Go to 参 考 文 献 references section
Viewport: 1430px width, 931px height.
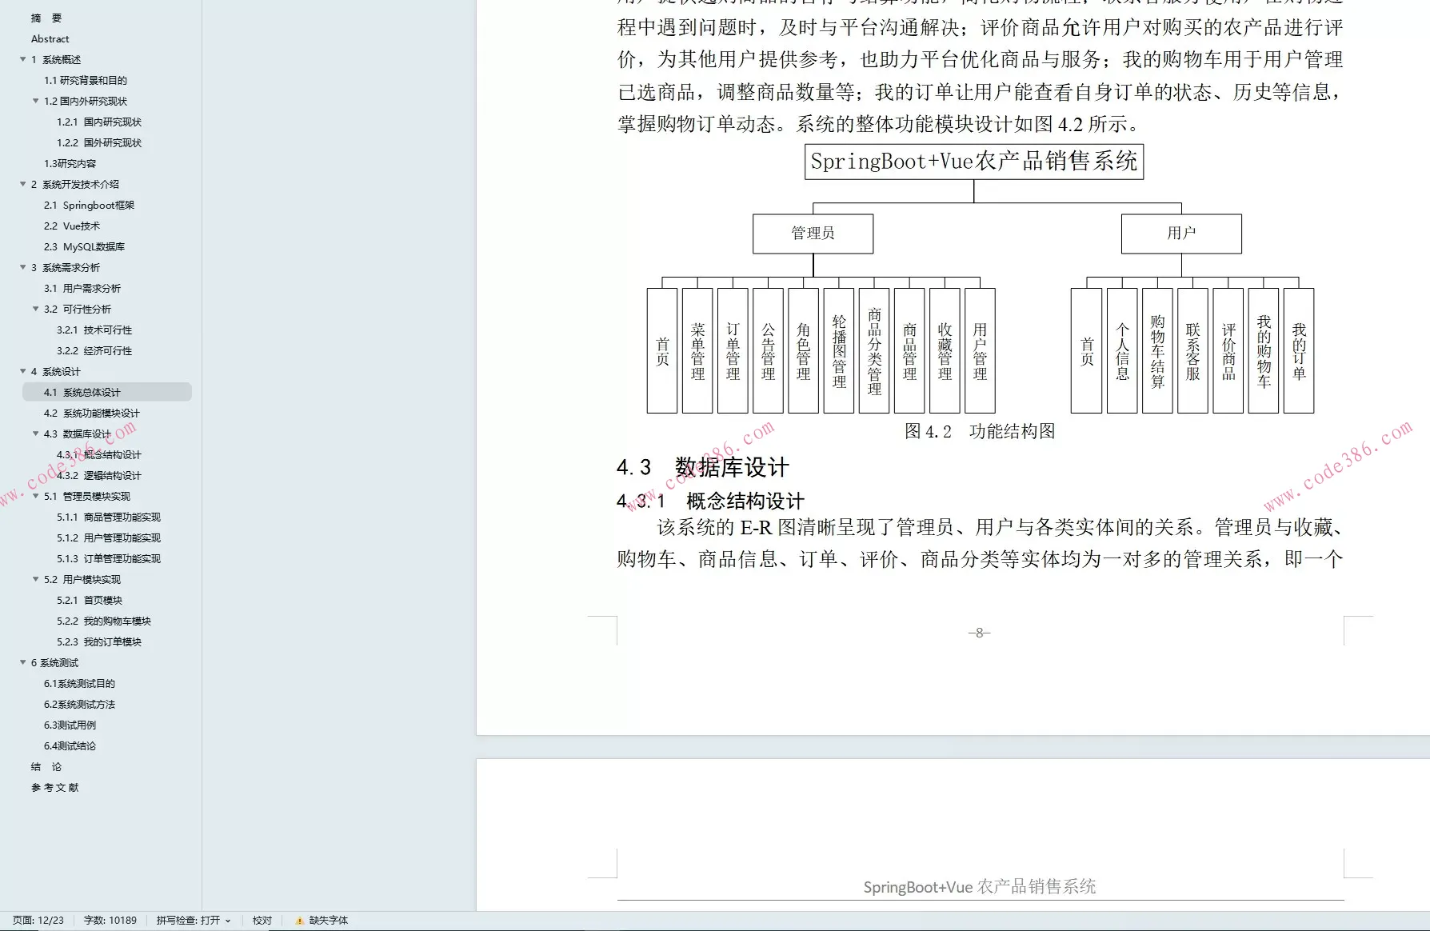point(54,787)
